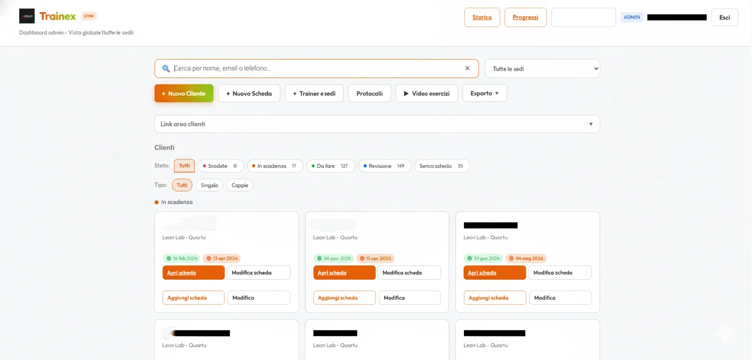This screenshot has width=752, height=360.
Task: Open Progressi from the header
Action: (x=525, y=17)
